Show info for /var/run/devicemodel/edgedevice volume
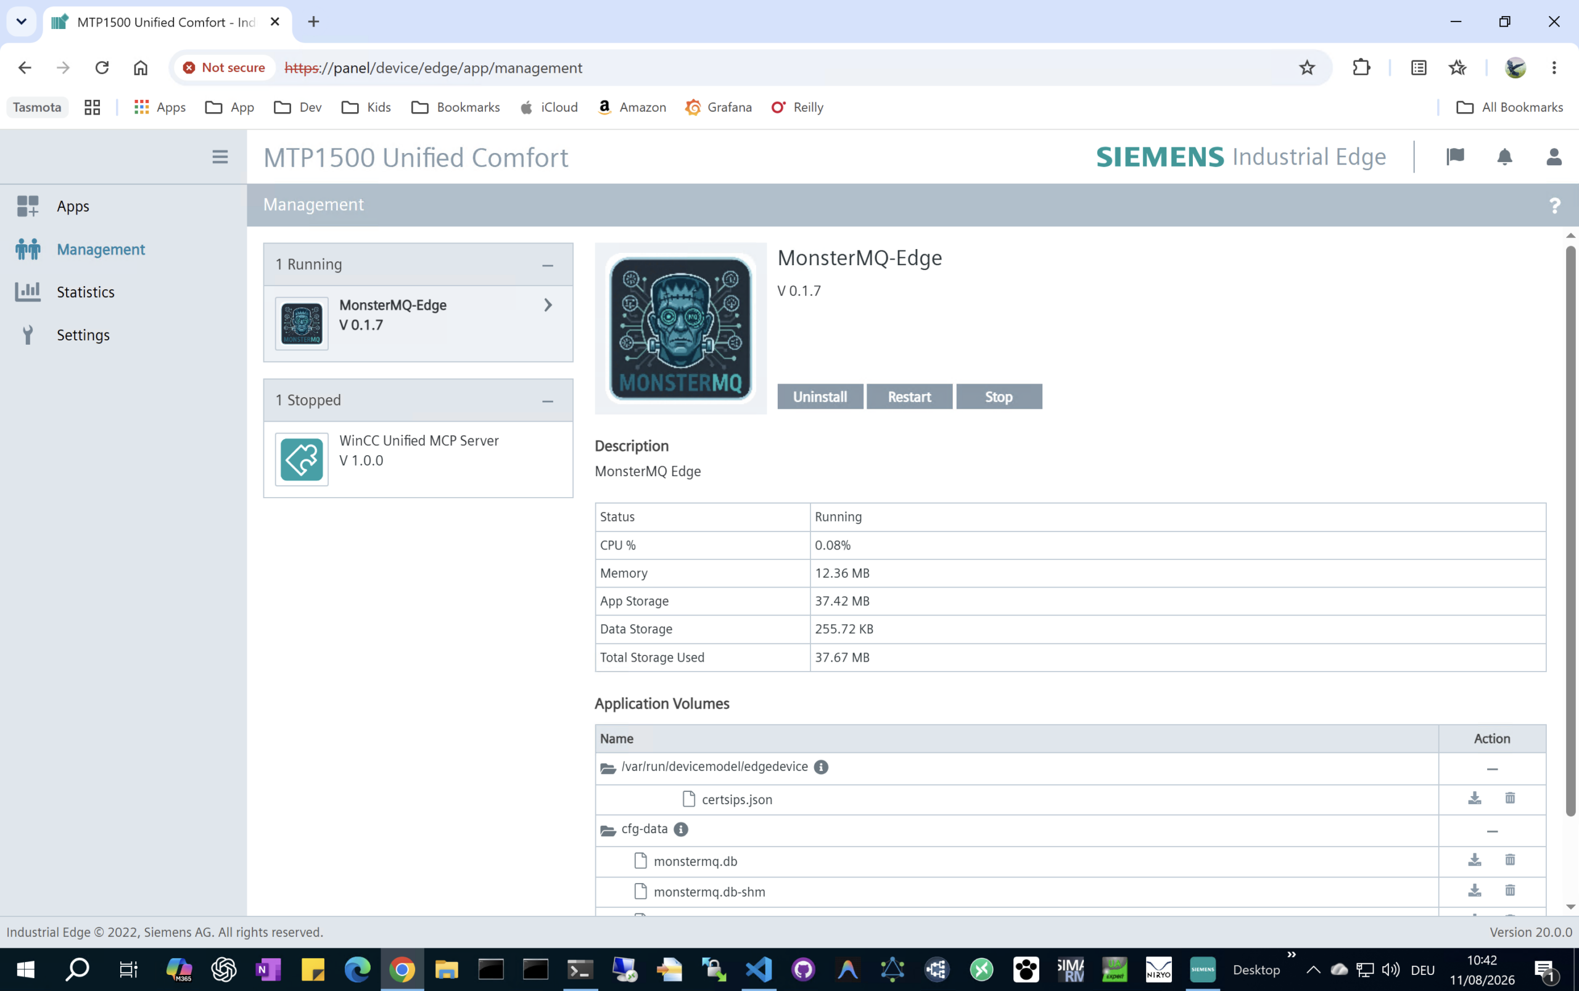The height and width of the screenshot is (991, 1579). point(820,767)
